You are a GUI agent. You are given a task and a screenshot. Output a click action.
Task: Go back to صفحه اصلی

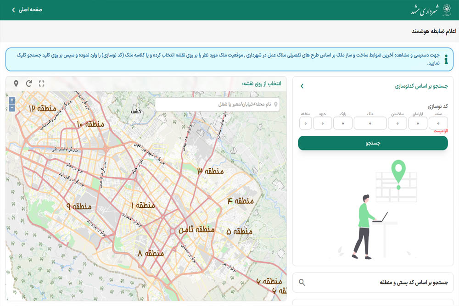point(28,10)
